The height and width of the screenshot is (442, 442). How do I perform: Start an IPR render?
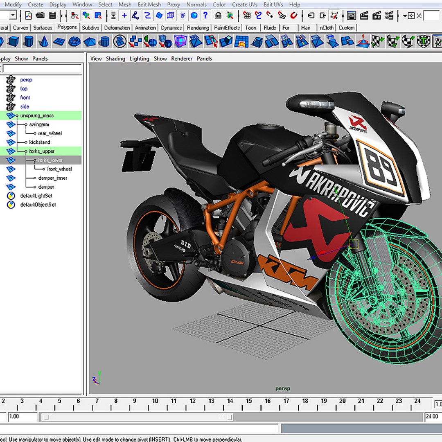pos(377,16)
